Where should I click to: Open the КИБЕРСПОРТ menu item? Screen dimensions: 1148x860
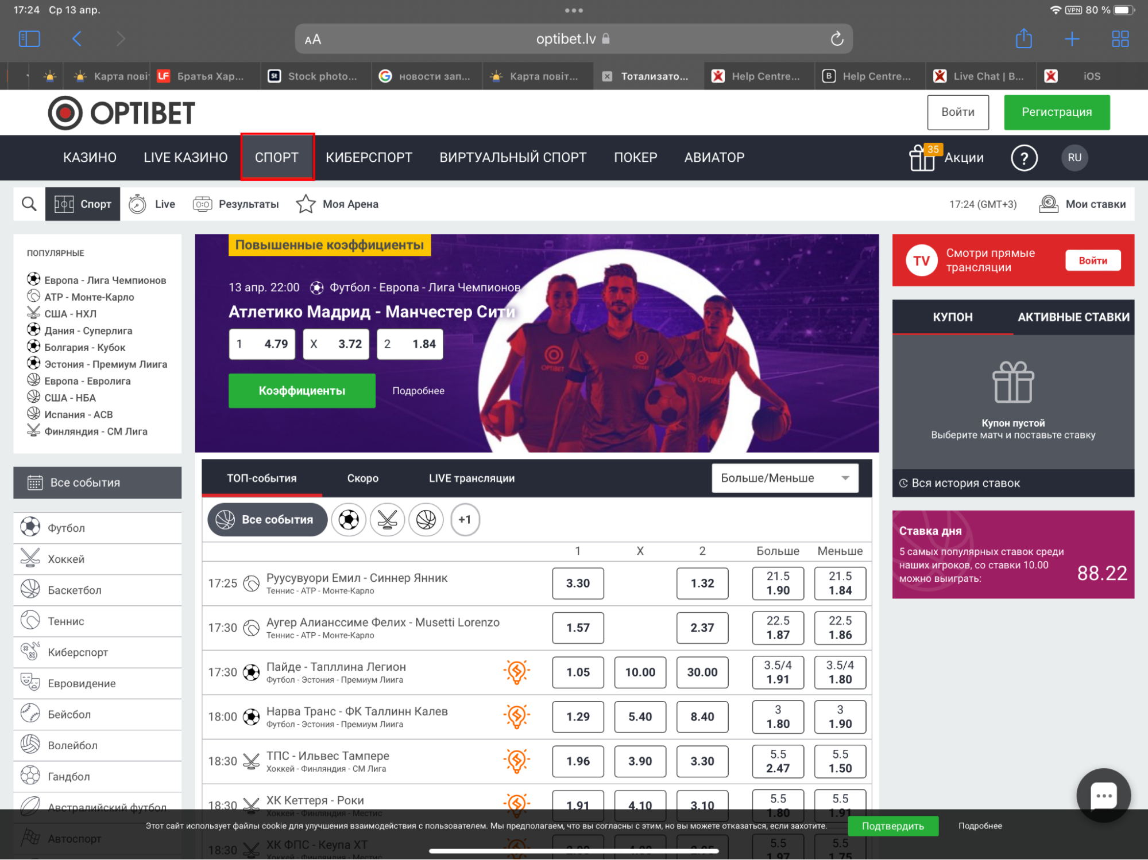(x=369, y=157)
